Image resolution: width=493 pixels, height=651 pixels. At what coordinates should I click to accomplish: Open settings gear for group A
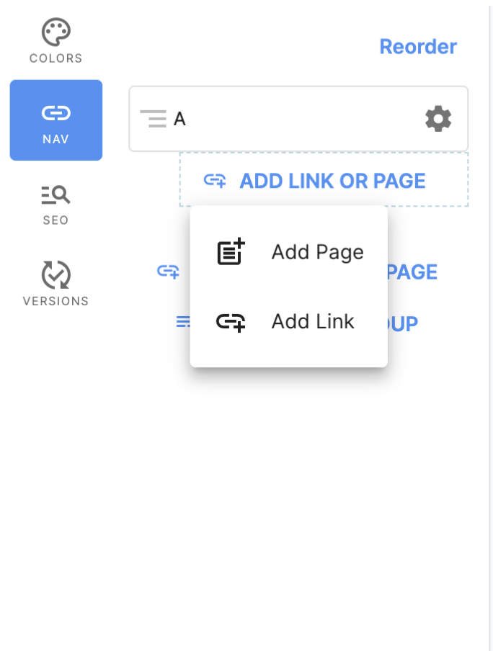(x=438, y=119)
